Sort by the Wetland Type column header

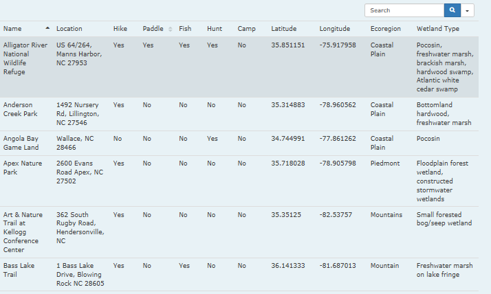[438, 29]
